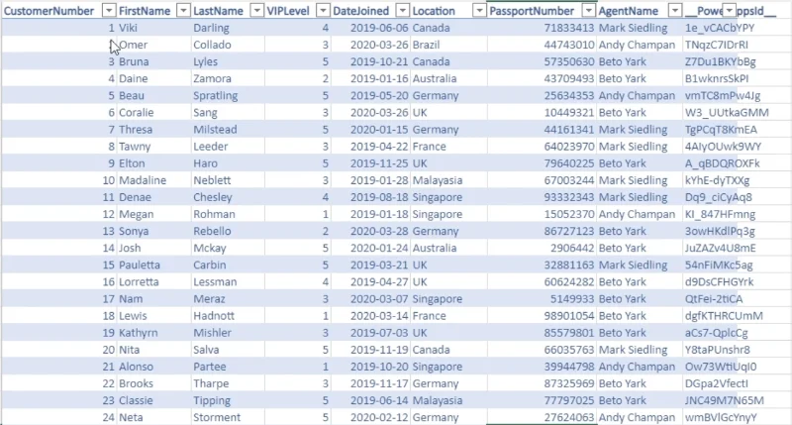Click passport number 57350630
The image size is (792, 425).
tap(542, 61)
